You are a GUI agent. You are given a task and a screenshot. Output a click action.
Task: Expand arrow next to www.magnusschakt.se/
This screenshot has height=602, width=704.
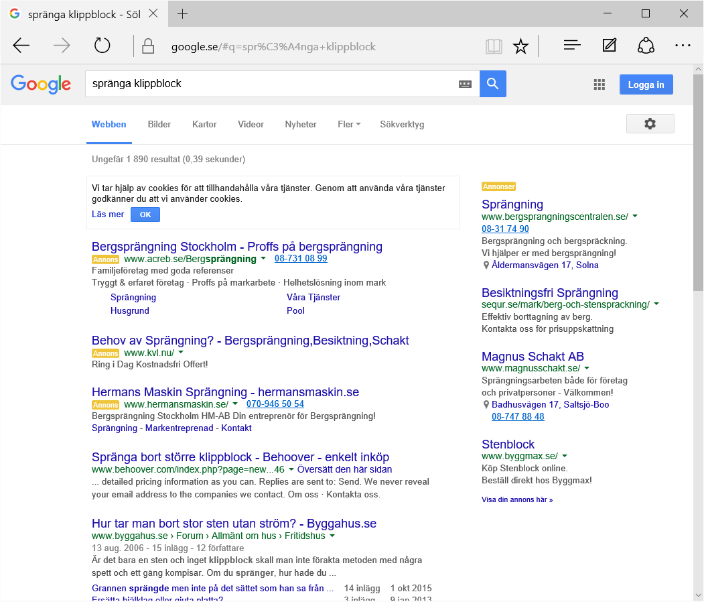pos(587,368)
